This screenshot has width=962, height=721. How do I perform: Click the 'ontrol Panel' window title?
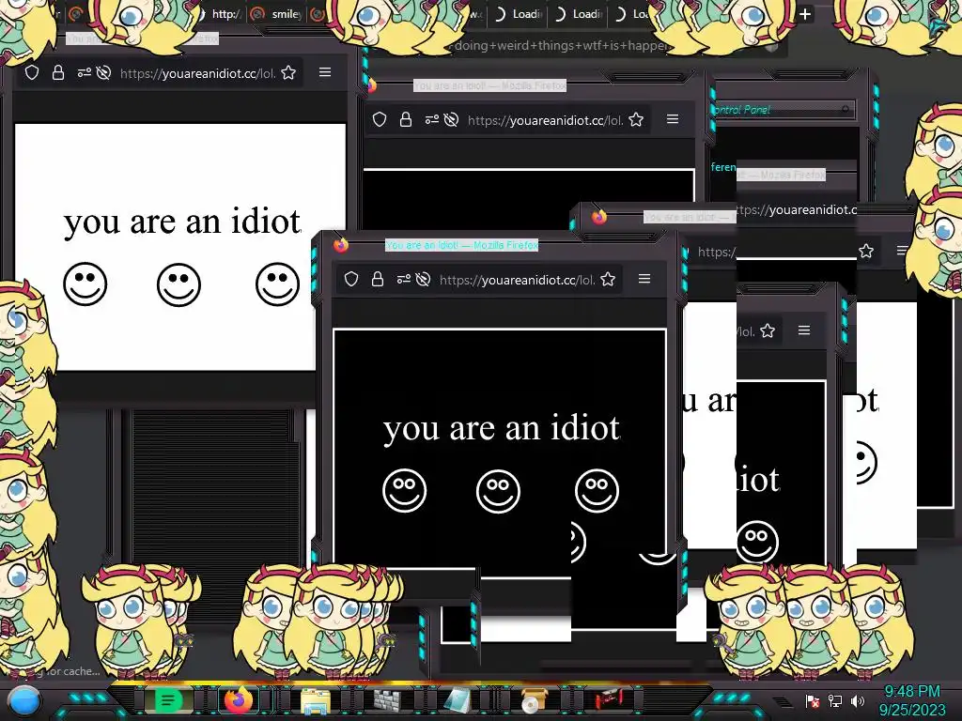click(740, 110)
